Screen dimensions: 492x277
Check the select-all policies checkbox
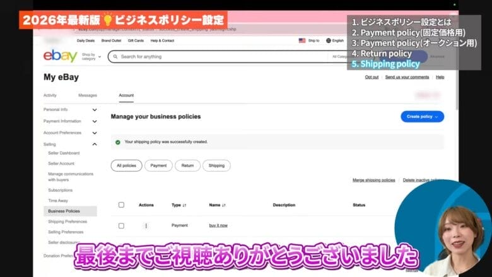tap(121, 205)
